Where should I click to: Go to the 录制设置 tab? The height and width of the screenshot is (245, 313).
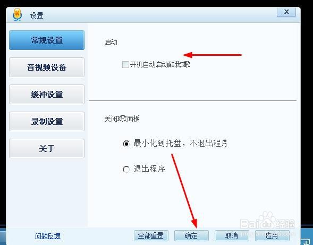click(x=47, y=121)
